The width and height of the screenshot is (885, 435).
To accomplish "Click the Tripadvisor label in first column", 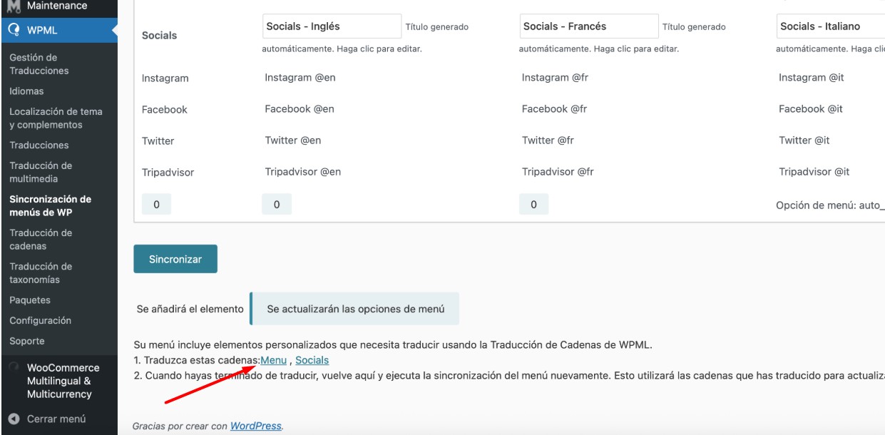I will pos(168,173).
